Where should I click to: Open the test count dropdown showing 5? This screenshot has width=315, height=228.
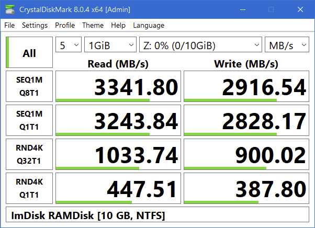click(x=69, y=44)
